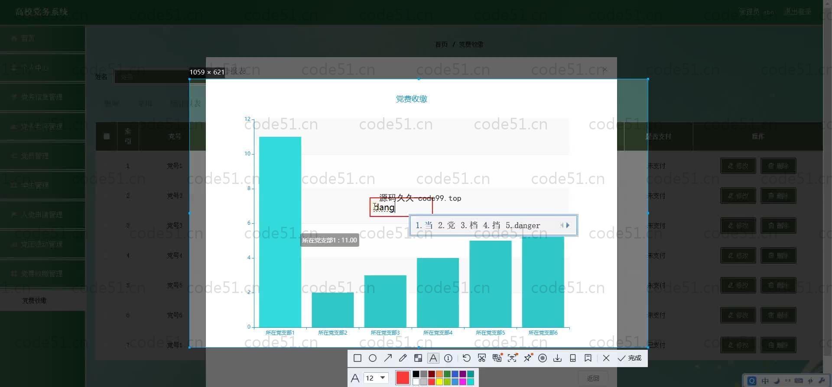Click the blue IME logo icon
Screen dimensions: 832x387
752,381
